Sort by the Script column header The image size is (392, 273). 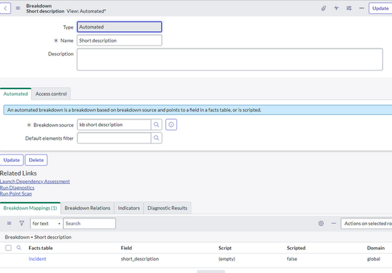click(225, 248)
